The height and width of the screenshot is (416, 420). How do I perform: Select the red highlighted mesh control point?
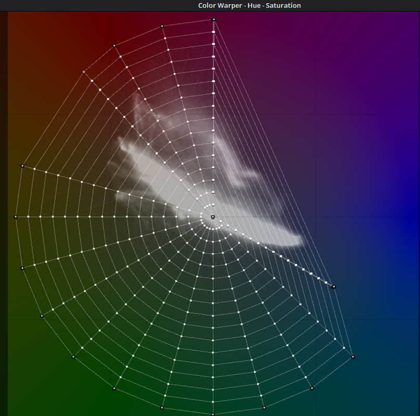pos(84,72)
